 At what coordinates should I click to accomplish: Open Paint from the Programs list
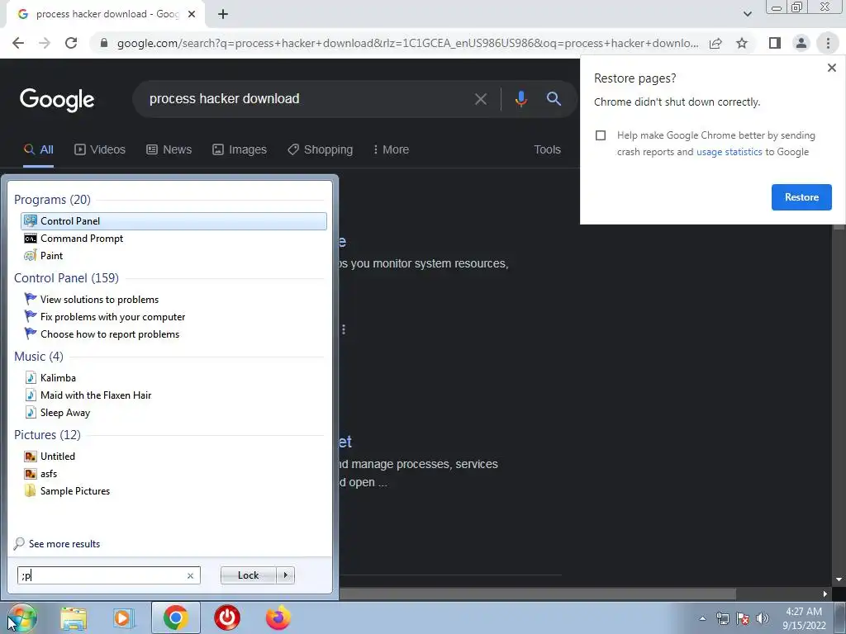(x=173, y=256)
